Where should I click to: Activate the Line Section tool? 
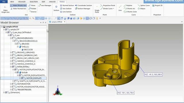[66, 12]
